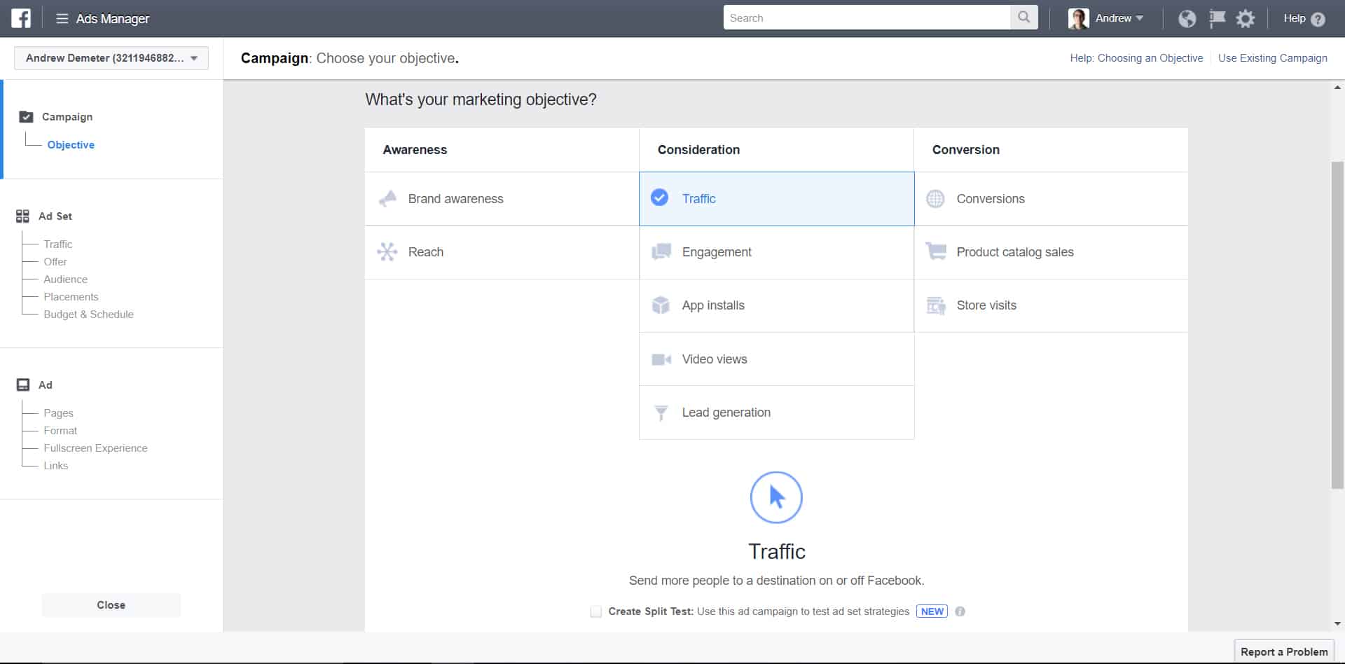The image size is (1345, 664).
Task: Click the Ads Manager title text
Action: [112, 19]
